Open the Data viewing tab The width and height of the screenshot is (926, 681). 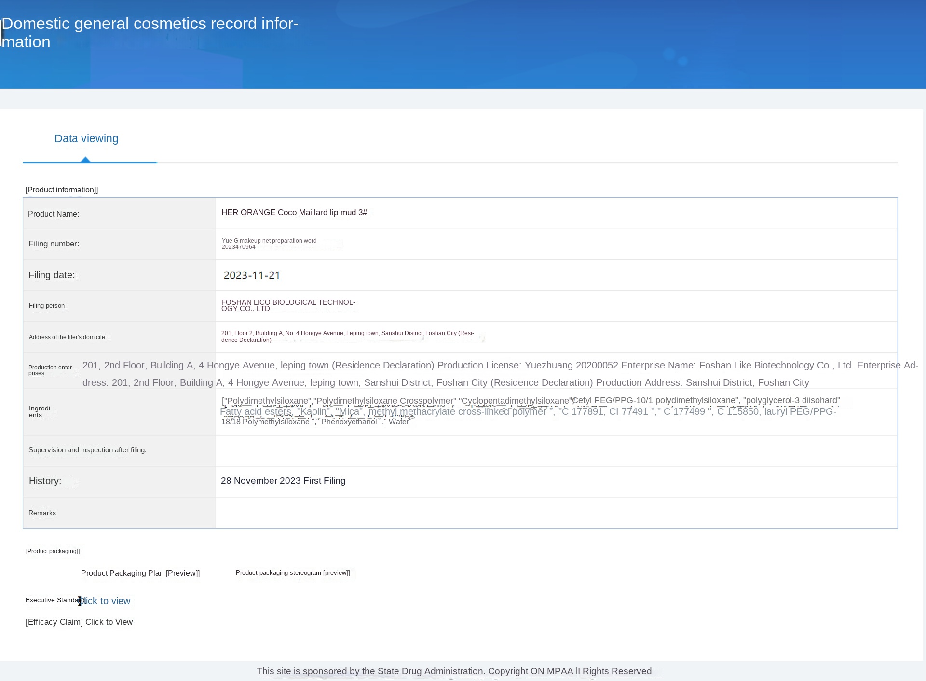pyautogui.click(x=86, y=139)
